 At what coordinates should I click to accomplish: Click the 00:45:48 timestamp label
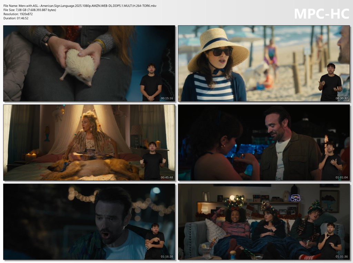167,178
